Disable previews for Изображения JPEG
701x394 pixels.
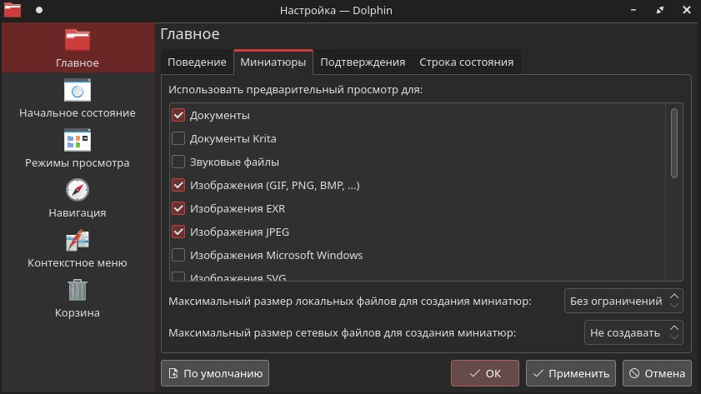coord(178,232)
